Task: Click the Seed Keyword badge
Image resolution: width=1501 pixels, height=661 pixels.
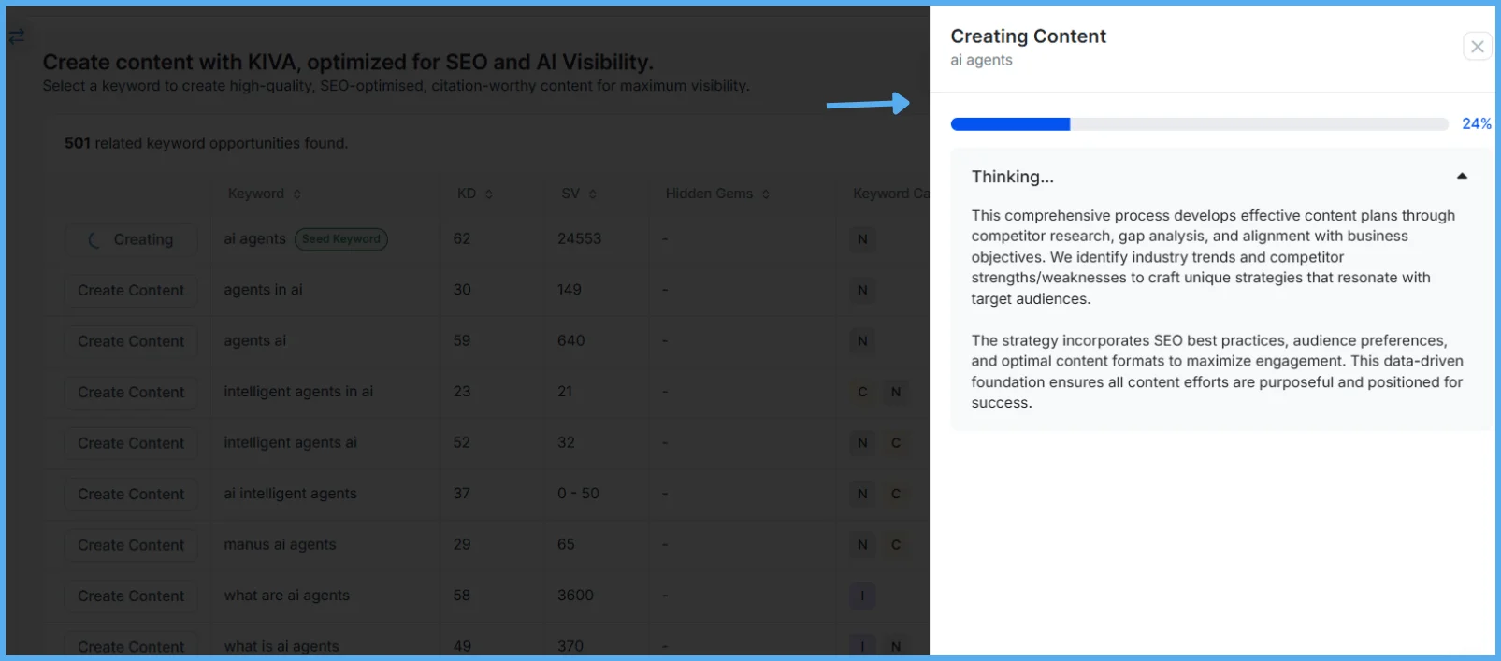Action: pyautogui.click(x=341, y=239)
